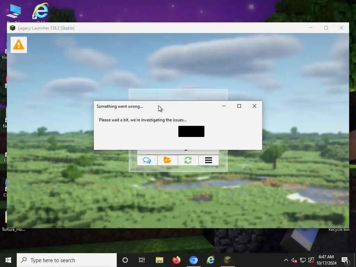Open the Windows Start menu
356x267 pixels.
[x=8, y=260]
